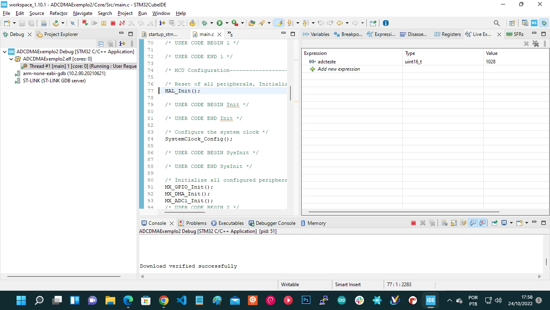
Task: Click the toolbar search magnifier icon
Action: 497,23
